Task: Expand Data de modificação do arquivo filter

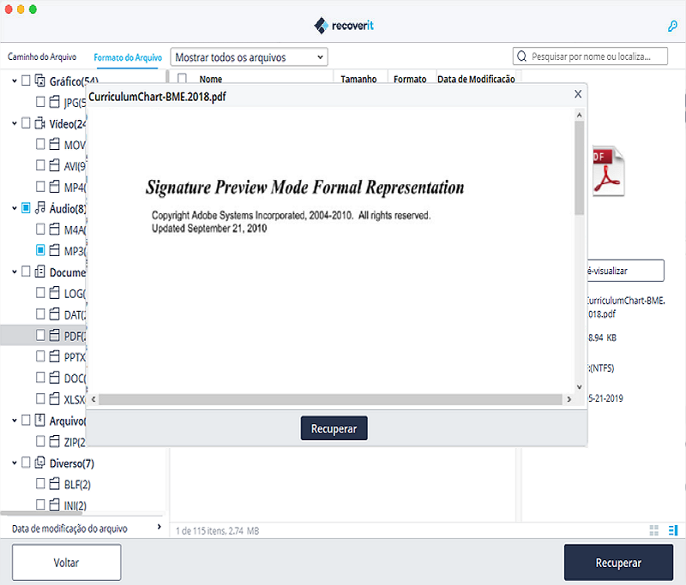Action: pyautogui.click(x=159, y=527)
